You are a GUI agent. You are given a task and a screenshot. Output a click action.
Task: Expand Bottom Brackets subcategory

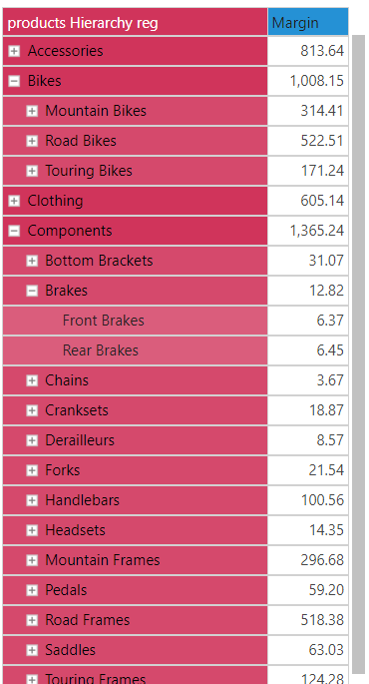(32, 261)
